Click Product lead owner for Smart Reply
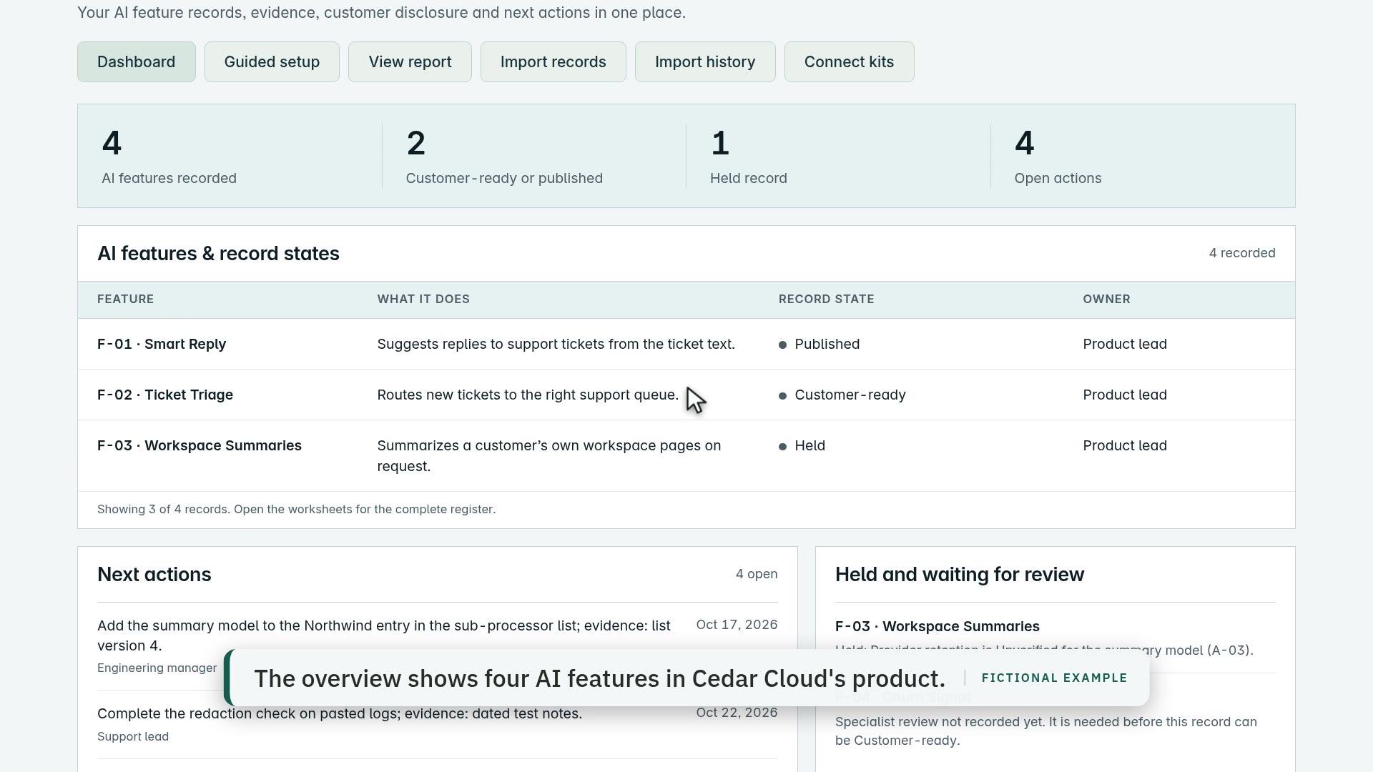 click(1125, 344)
